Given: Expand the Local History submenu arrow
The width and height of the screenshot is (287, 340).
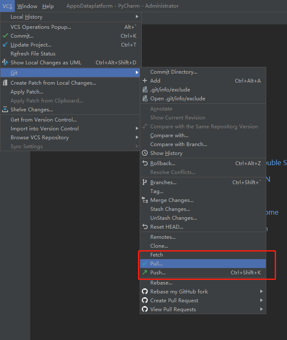Looking at the screenshot, I should (x=137, y=17).
